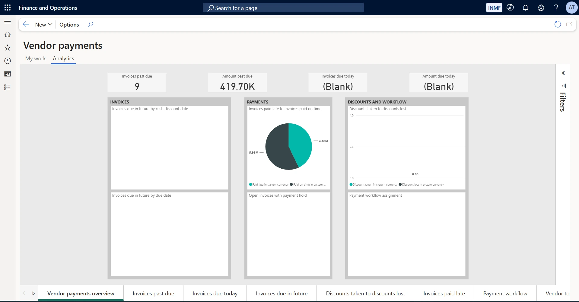Click the Amount past due 419.70K card
Viewport: 579px width, 302px height.
[x=237, y=83]
